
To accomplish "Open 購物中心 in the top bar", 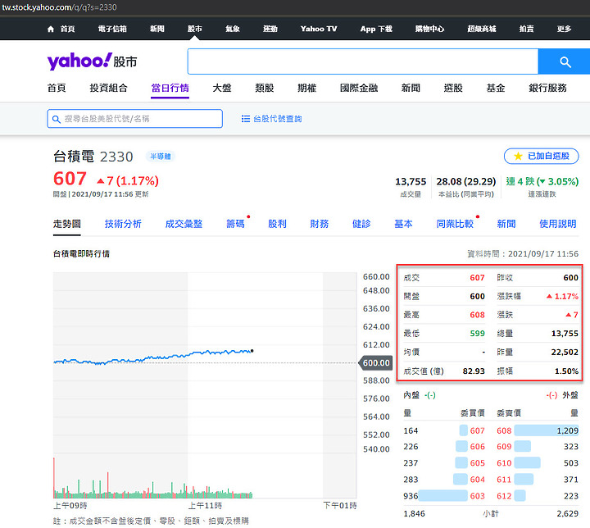I will (x=429, y=29).
